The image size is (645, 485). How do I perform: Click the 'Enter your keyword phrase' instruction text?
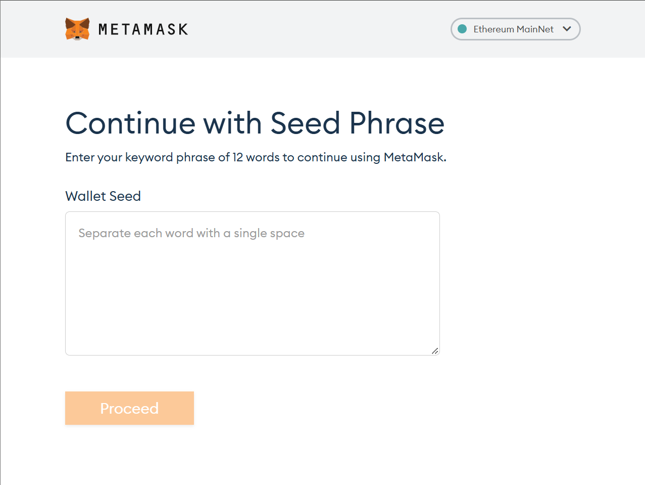[256, 157]
